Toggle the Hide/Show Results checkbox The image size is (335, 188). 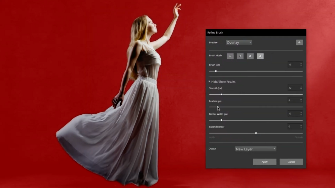pos(209,81)
